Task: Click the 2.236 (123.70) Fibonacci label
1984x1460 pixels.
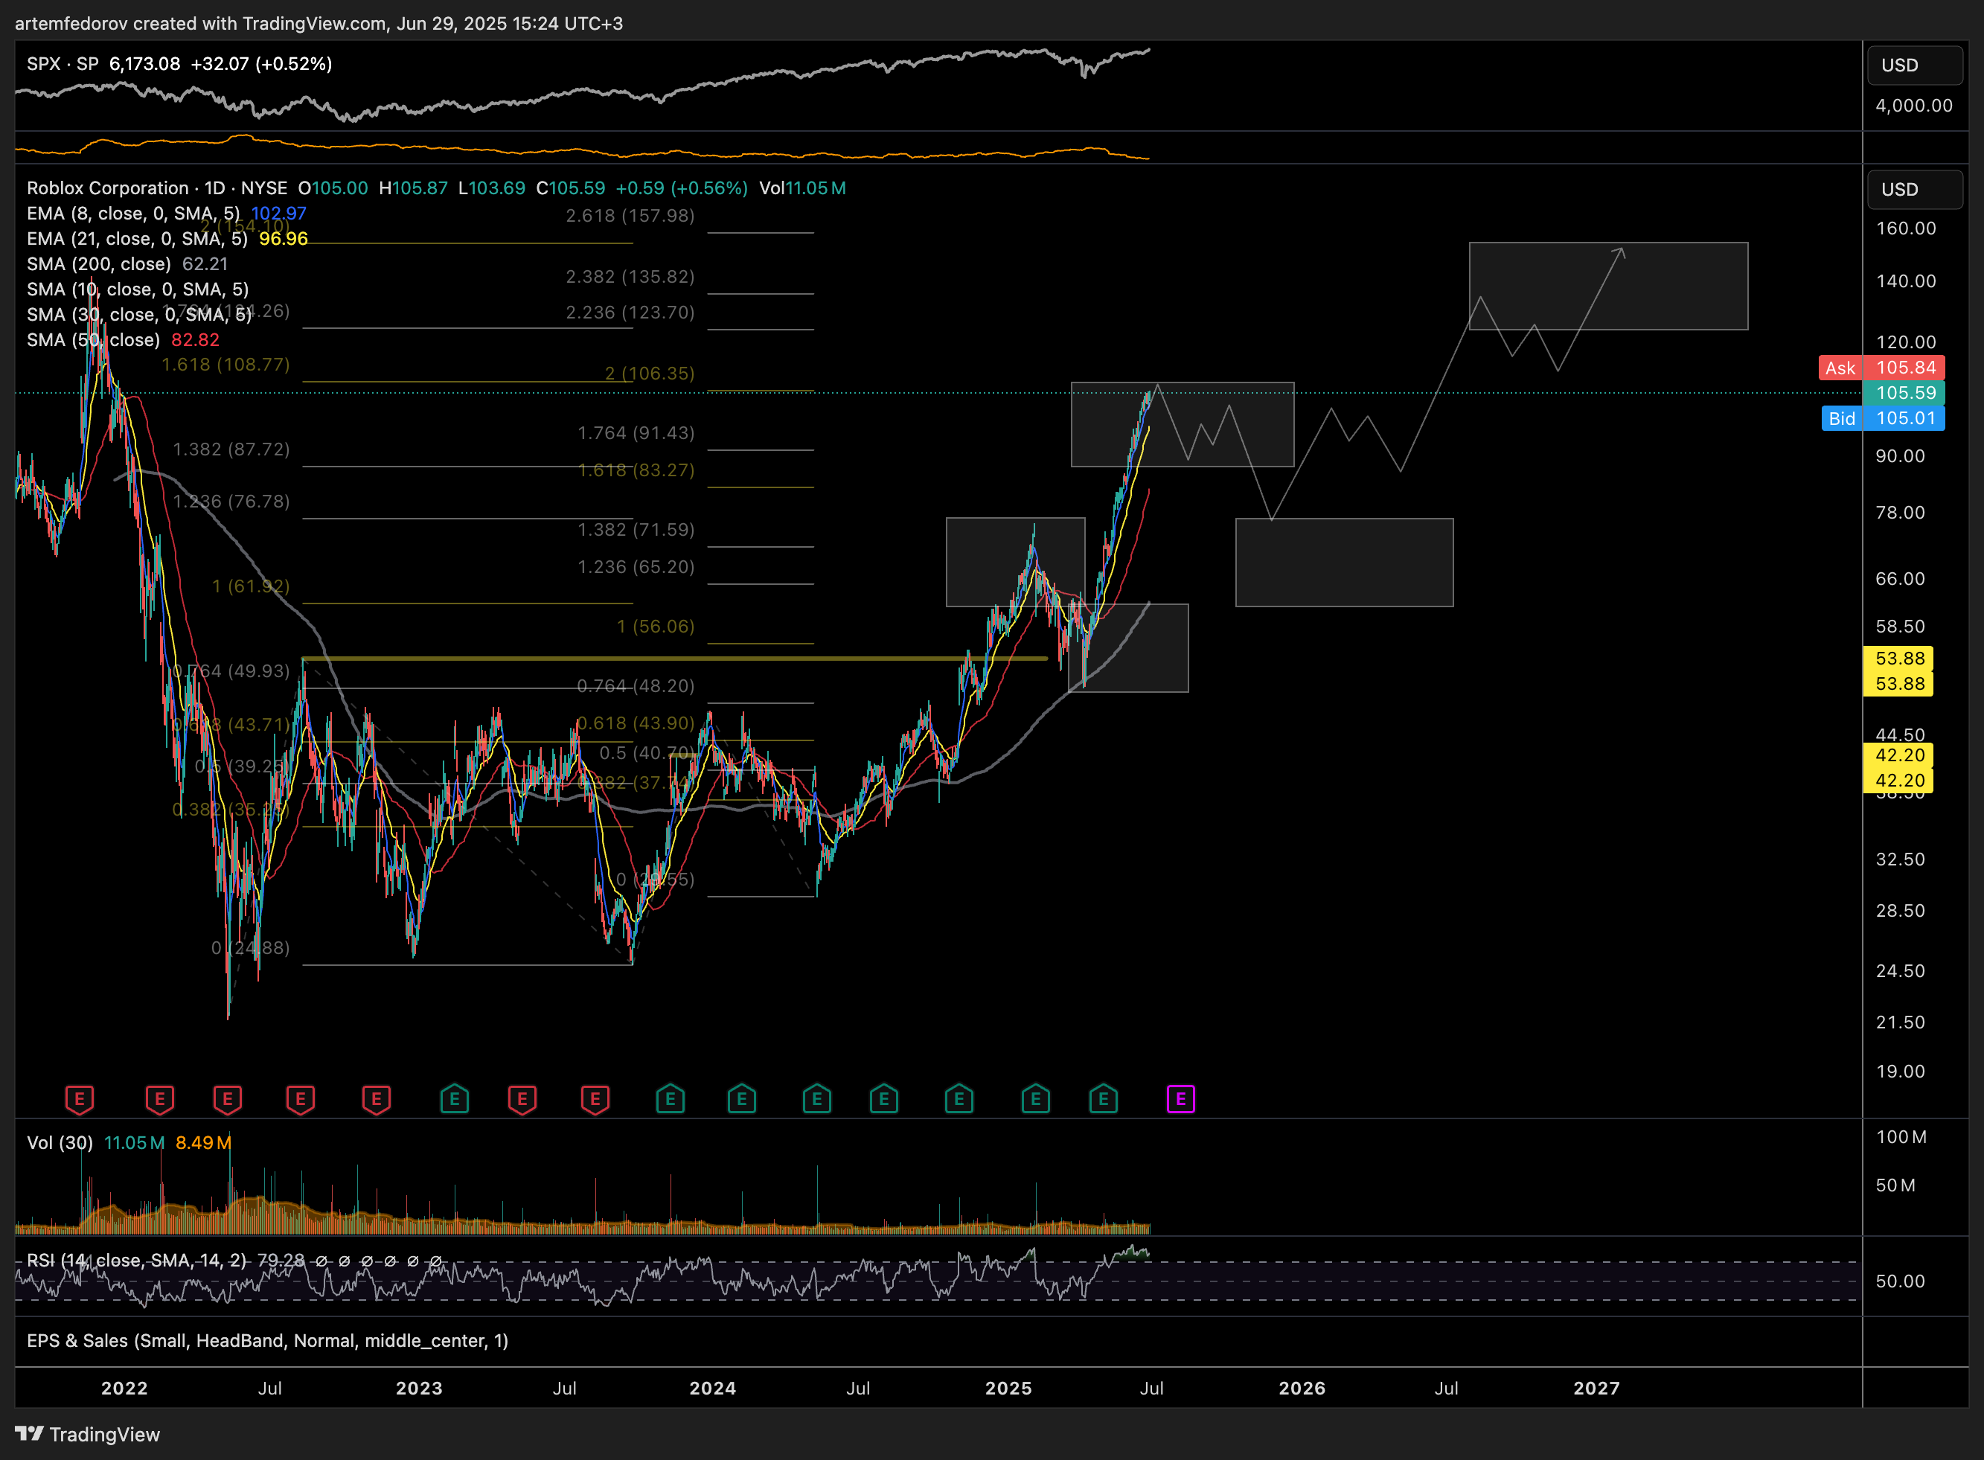Action: click(x=630, y=312)
